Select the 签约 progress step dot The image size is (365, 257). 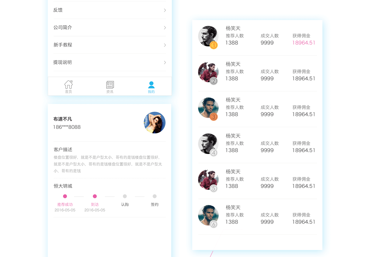(155, 196)
